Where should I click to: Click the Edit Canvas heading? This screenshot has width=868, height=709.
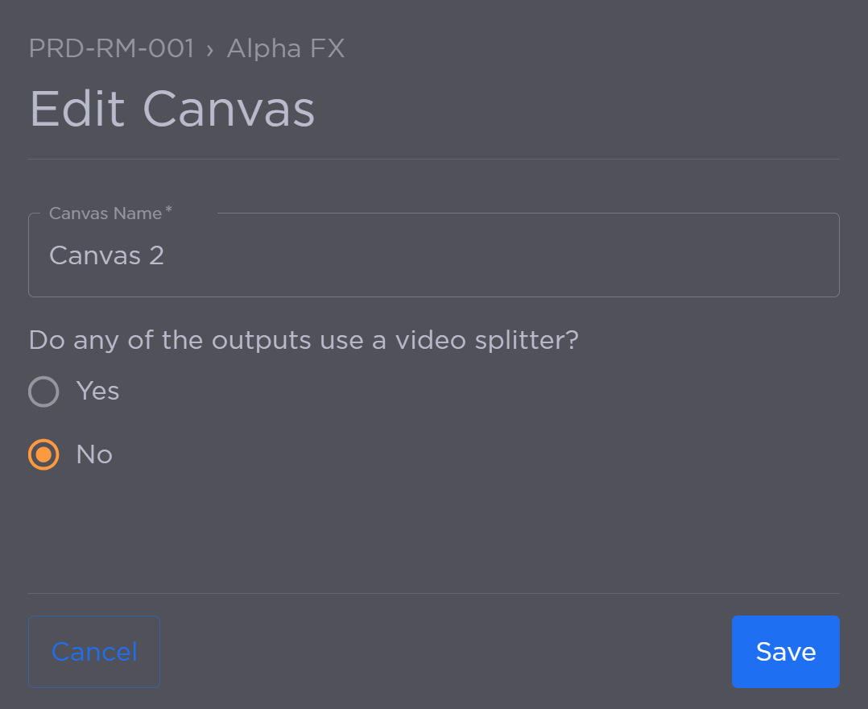(172, 108)
